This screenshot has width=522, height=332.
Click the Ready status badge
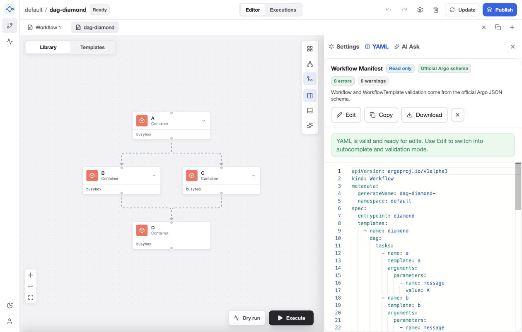(99, 10)
